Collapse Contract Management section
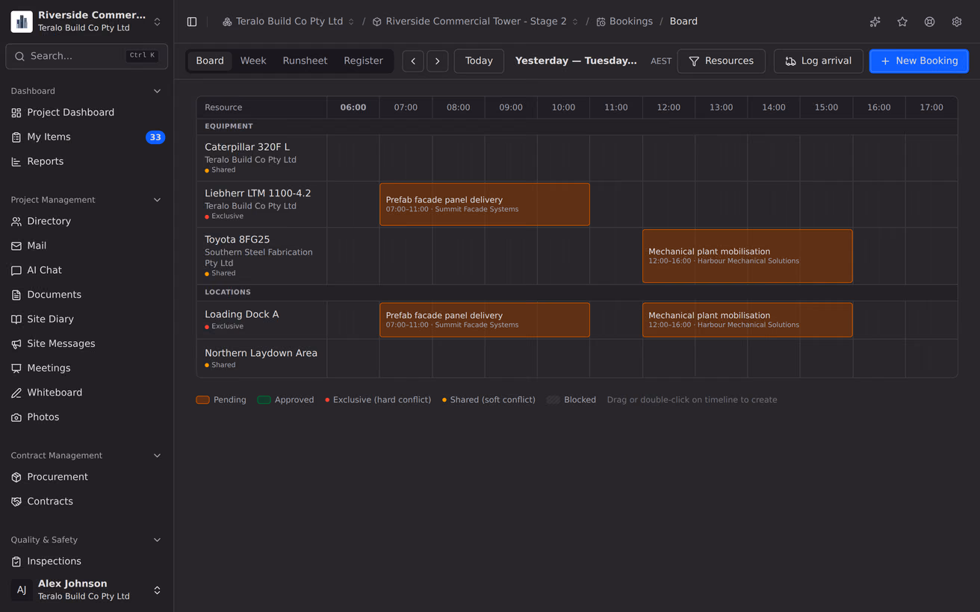The height and width of the screenshot is (612, 980). [157, 455]
